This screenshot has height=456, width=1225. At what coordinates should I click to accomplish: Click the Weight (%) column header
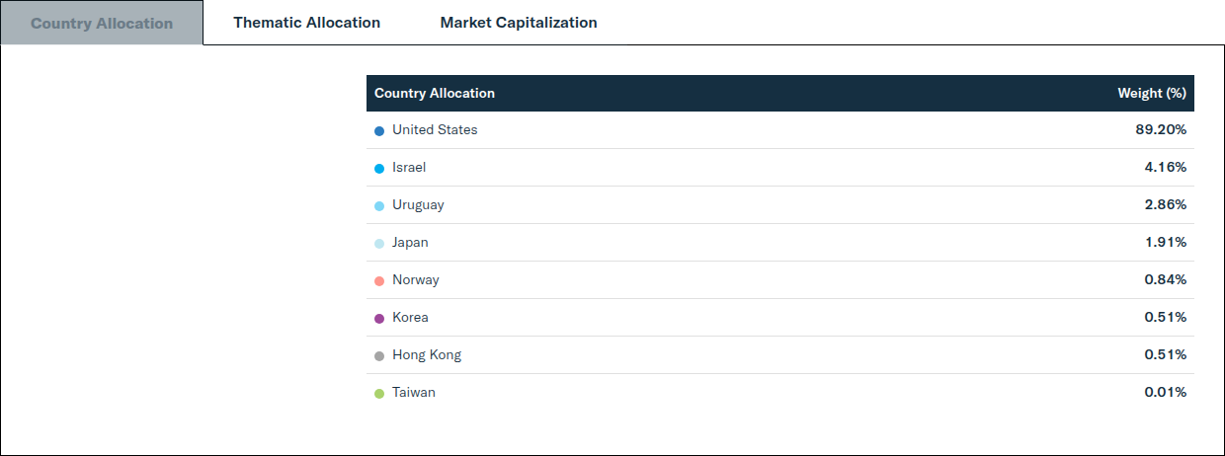tap(1152, 94)
